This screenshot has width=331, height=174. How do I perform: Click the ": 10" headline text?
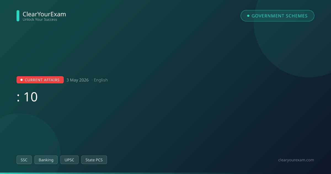pyautogui.click(x=27, y=97)
